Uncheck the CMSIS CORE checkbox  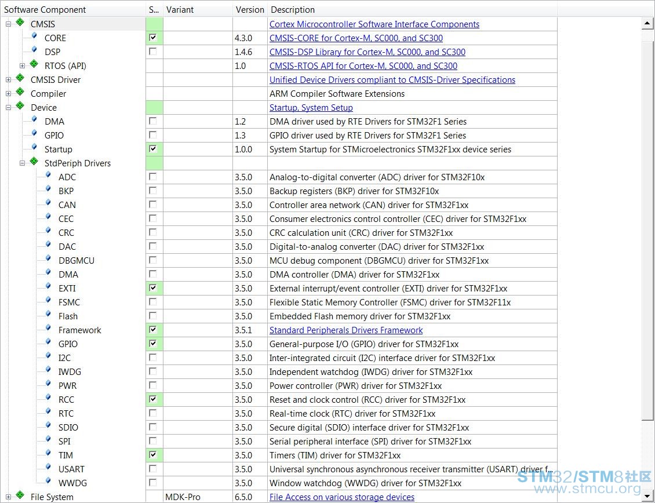[x=153, y=38]
